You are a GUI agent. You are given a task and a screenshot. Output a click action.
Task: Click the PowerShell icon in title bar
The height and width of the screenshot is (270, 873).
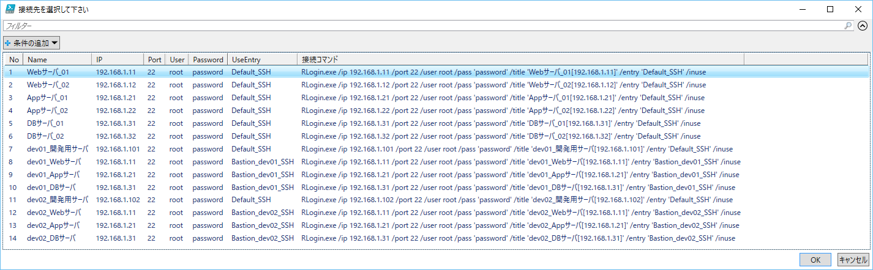pyautogui.click(x=10, y=9)
